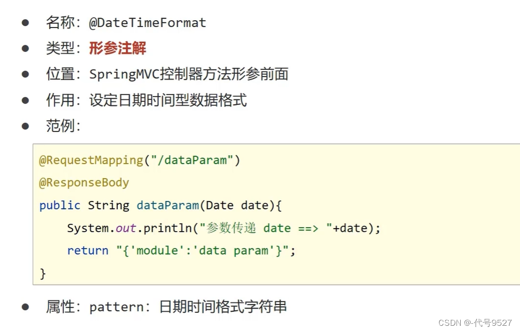Viewport: 520px width, 332px height.
Task: Click the public keyword in code
Action: tap(60, 206)
